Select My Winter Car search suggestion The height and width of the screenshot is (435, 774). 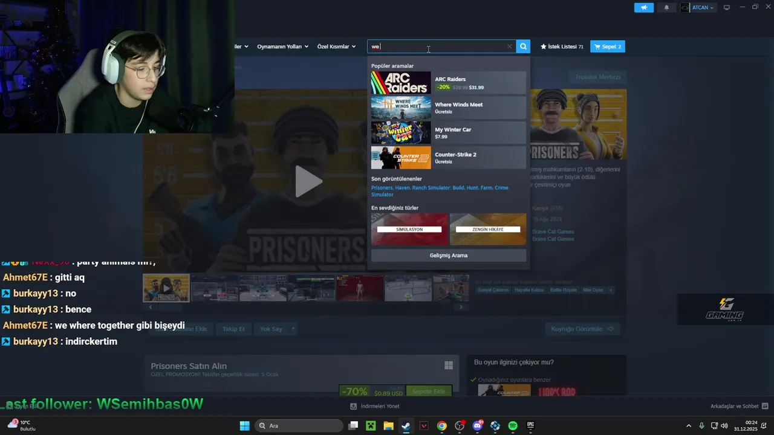point(449,133)
